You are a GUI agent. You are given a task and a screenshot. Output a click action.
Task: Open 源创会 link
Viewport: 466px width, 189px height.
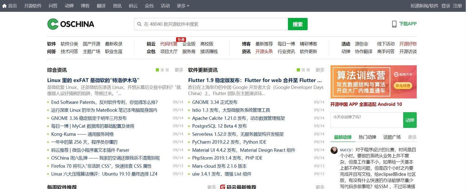coord(362,44)
